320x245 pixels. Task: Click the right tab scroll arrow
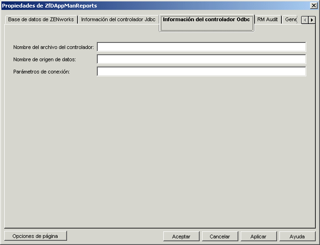[x=312, y=20]
